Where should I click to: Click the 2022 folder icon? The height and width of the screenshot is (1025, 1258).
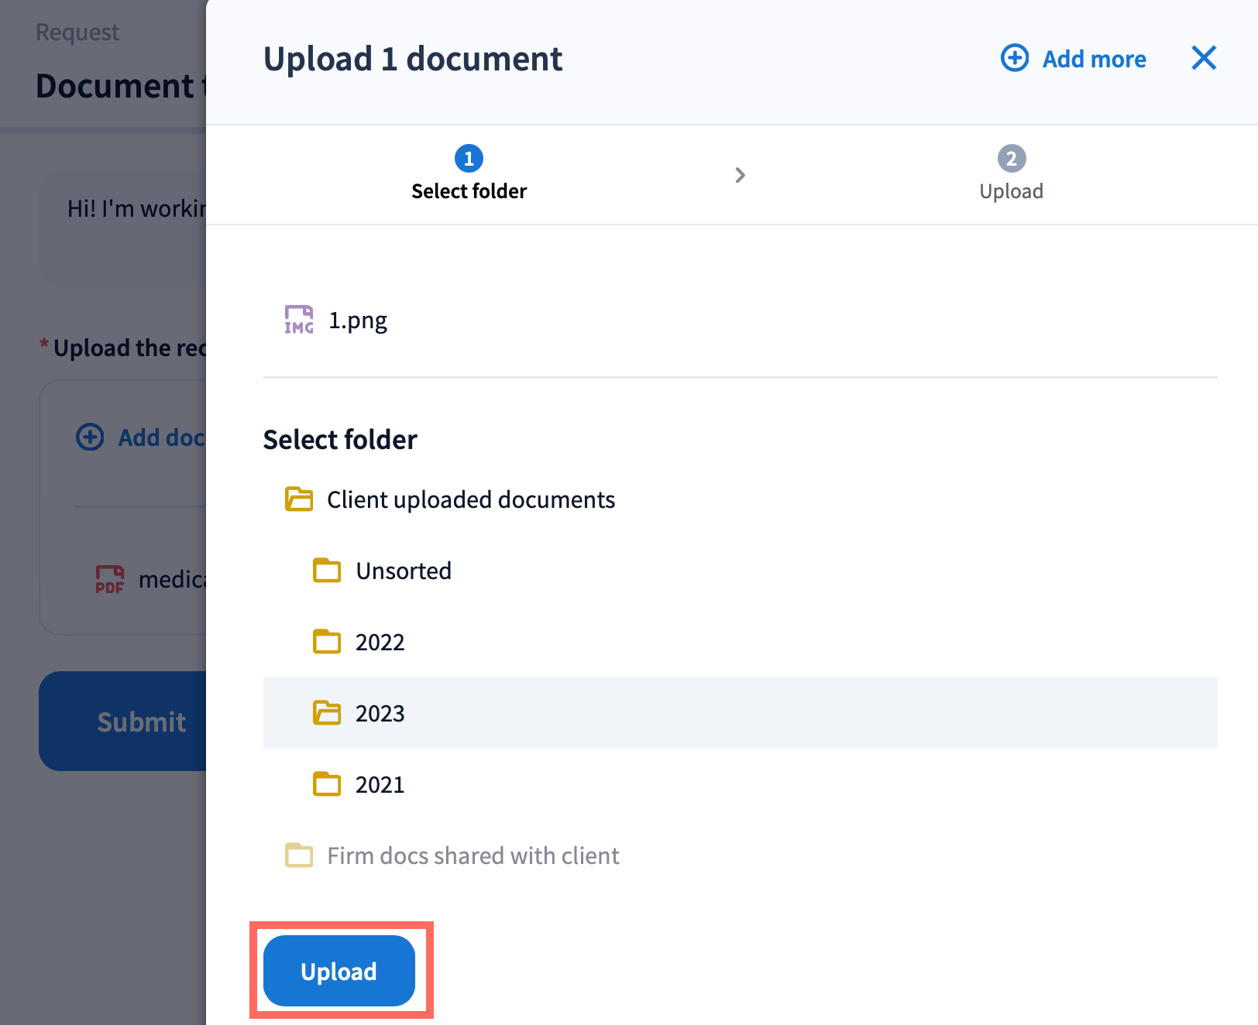tap(327, 642)
